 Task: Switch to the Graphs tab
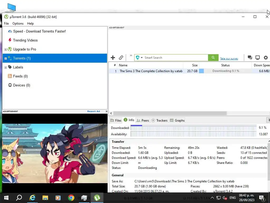177,120
